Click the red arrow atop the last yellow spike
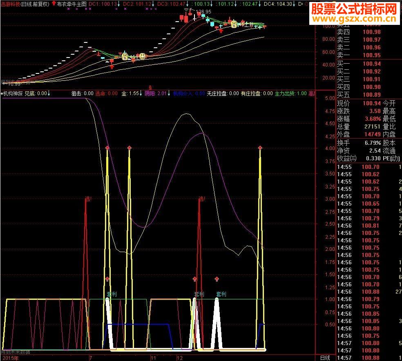Screen dimensions: 402x361 pyautogui.click(x=260, y=148)
